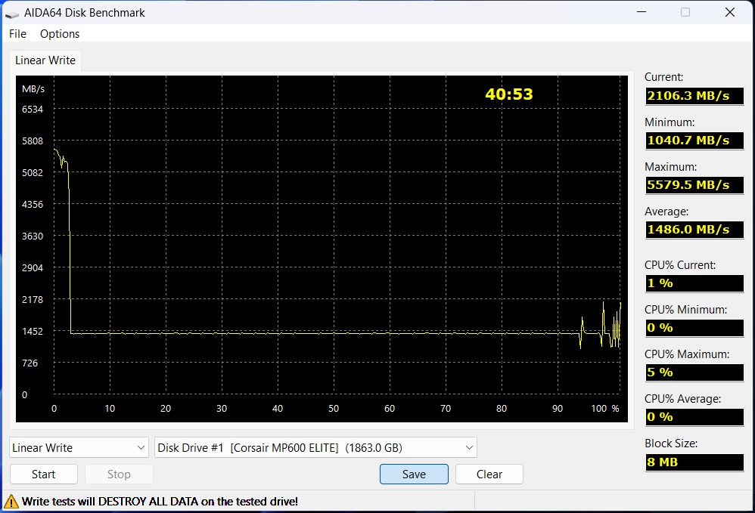The width and height of the screenshot is (755, 513).
Task: Click the Maximum readout showing 5579.5 MB/s
Action: 694,185
